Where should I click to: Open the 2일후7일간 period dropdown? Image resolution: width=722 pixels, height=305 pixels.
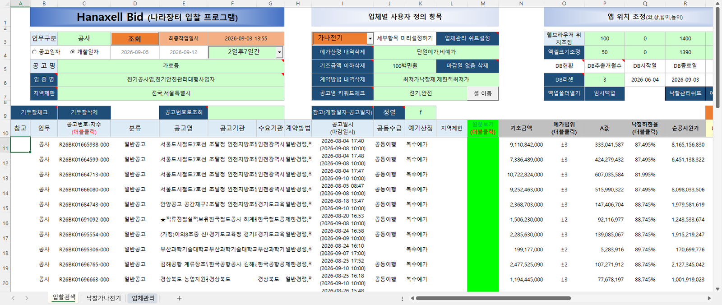point(279,52)
